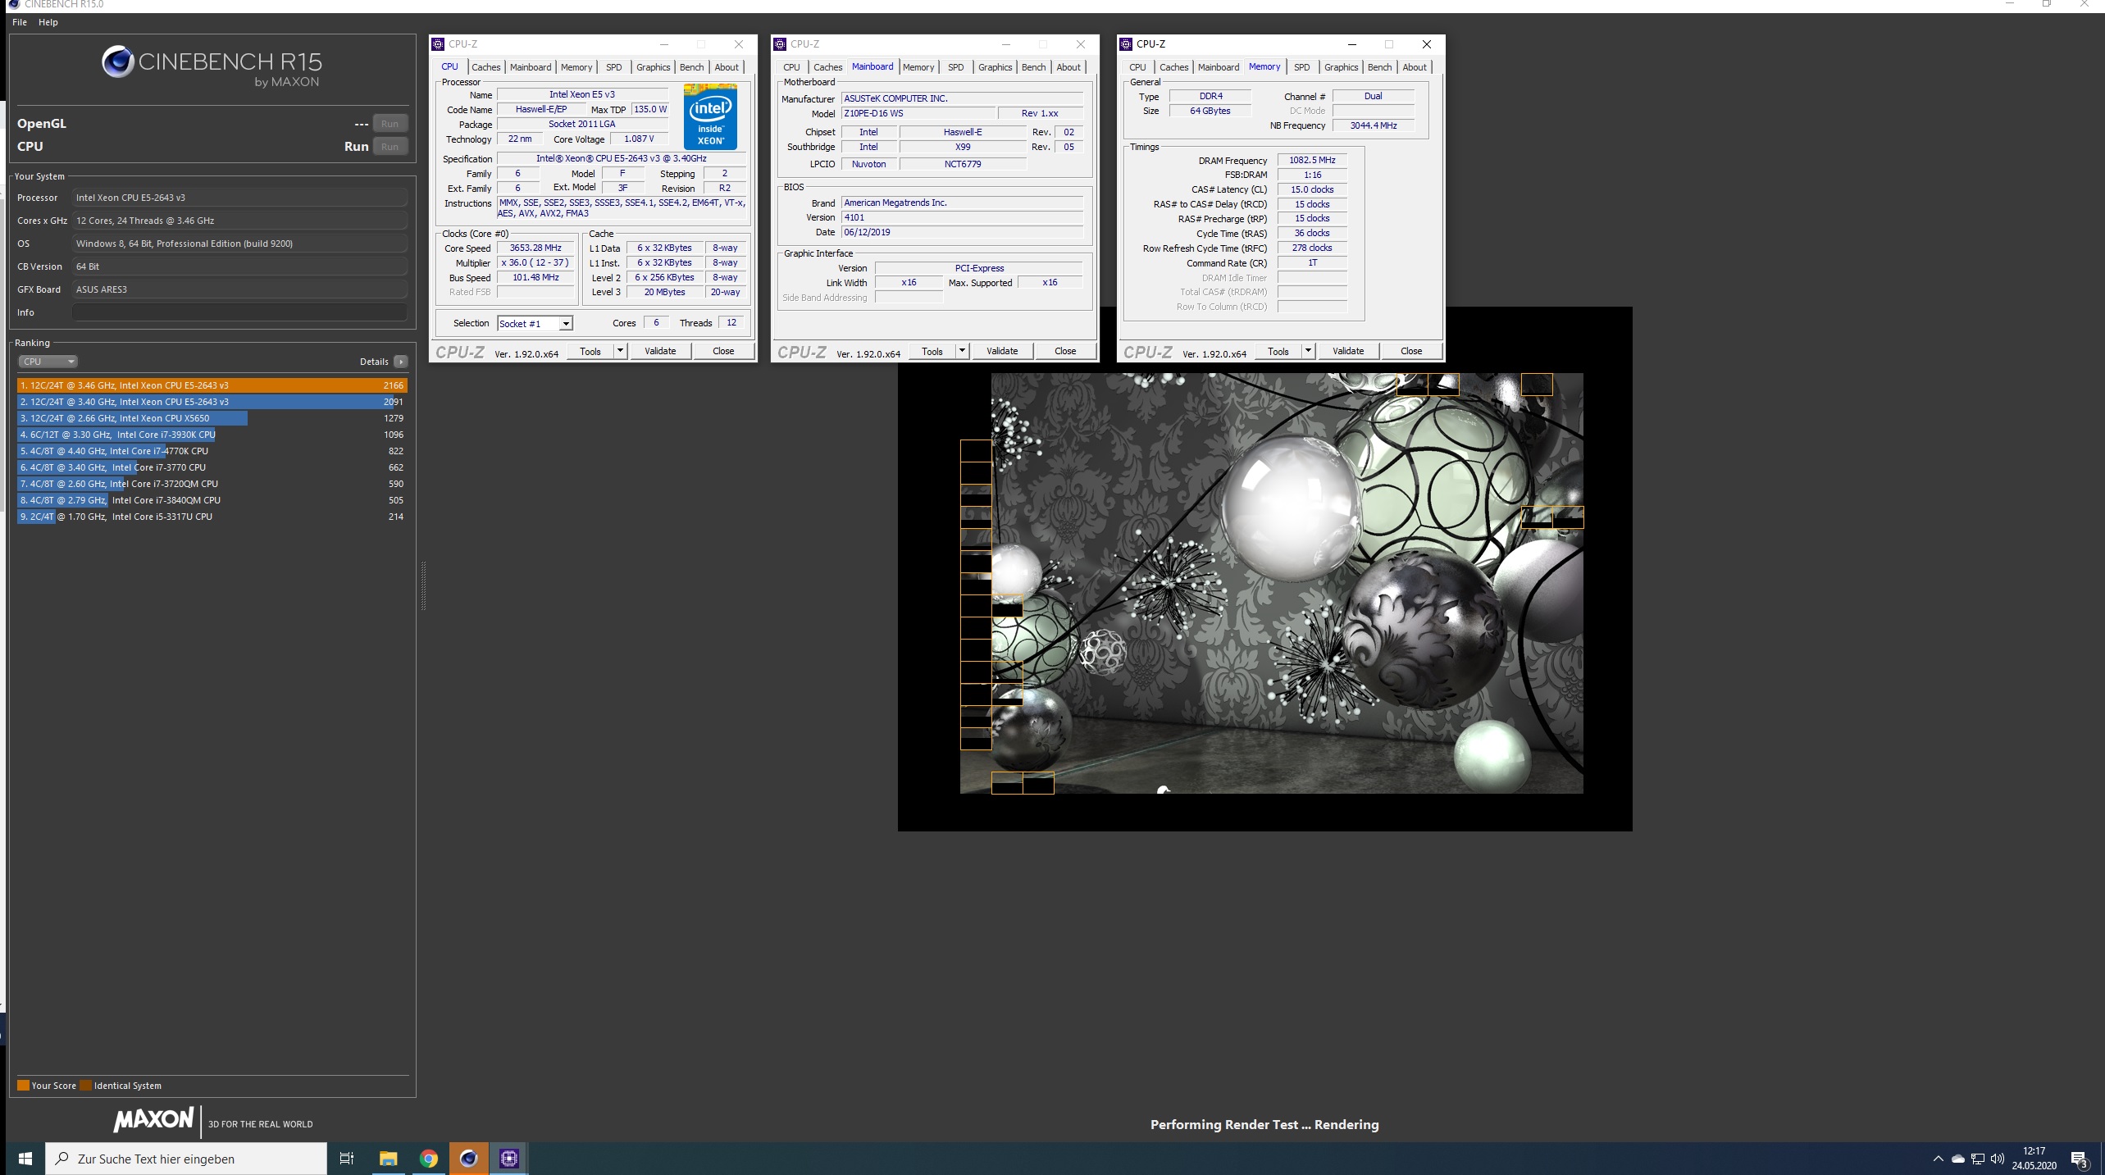Screen dimensions: 2105x1175
Task: Open the notification center icon
Action: tap(2080, 1159)
